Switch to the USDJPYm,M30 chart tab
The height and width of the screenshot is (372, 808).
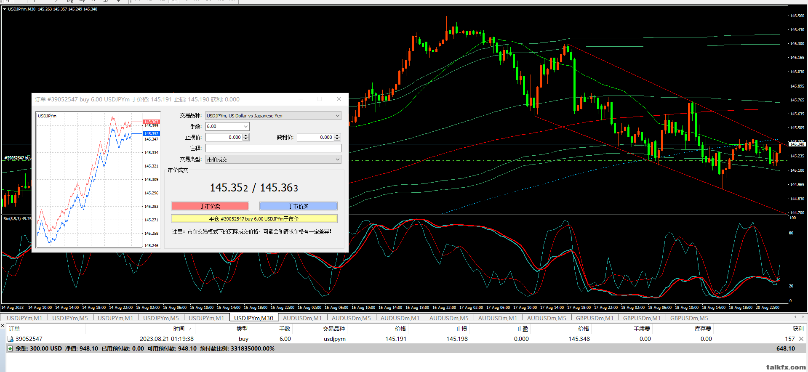pyautogui.click(x=253, y=318)
